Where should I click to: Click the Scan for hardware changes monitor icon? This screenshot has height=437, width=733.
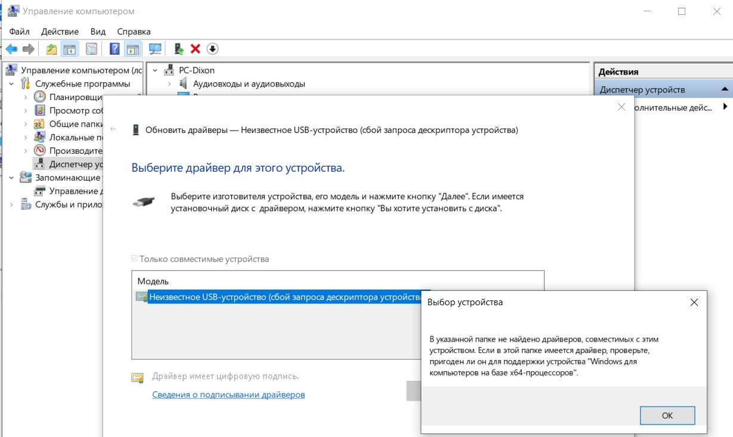[155, 49]
